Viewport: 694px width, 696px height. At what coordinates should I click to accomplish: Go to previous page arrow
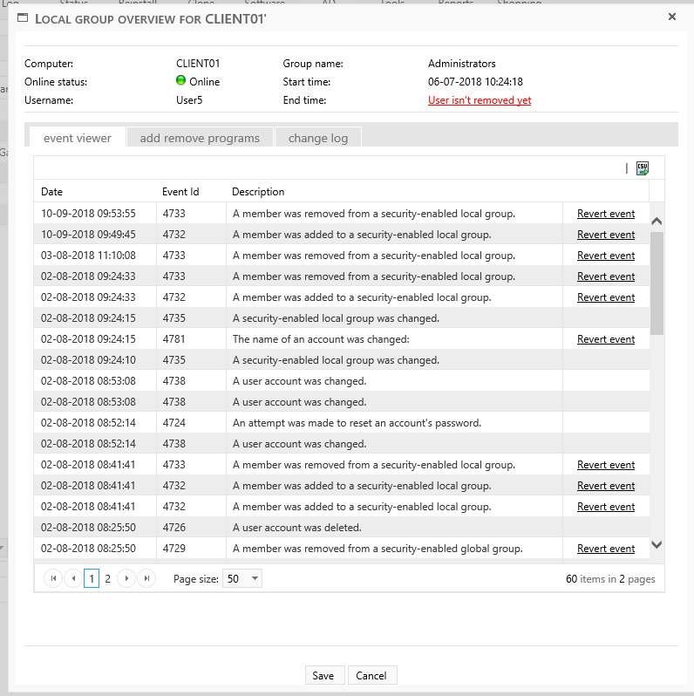click(72, 578)
